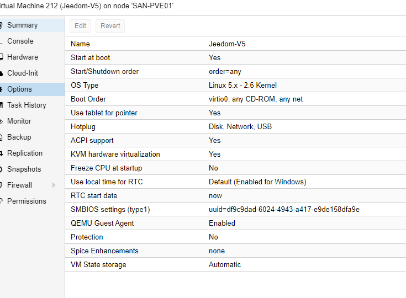The image size is (406, 298).
Task: Click the Cloud-Init cloud icon
Action: point(1,73)
